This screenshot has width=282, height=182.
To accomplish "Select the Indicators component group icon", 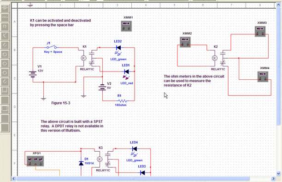I will [5, 91].
